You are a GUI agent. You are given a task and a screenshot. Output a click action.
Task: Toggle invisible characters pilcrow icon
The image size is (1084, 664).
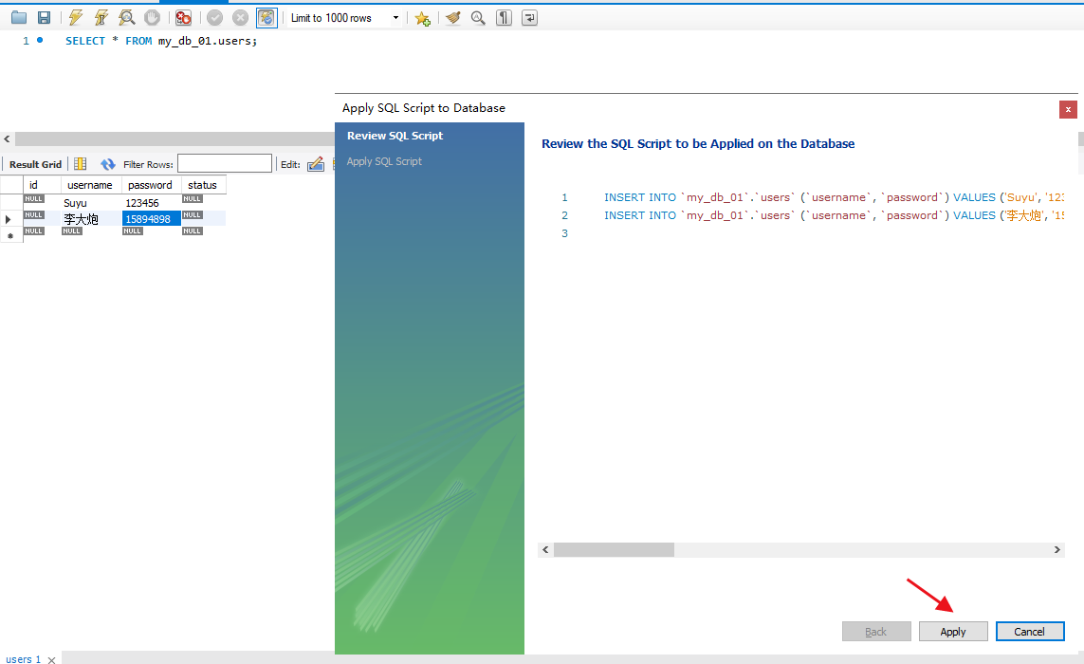(x=504, y=18)
